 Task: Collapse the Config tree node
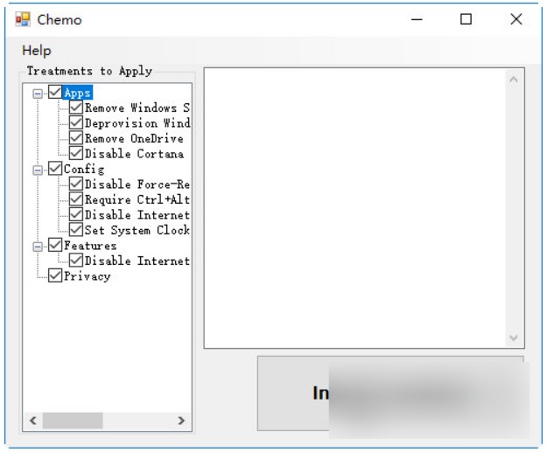click(38, 170)
